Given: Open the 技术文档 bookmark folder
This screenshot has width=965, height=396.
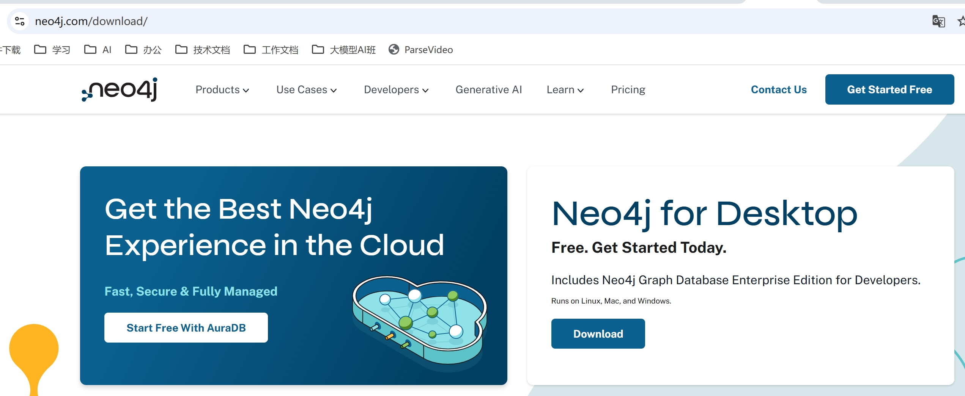Looking at the screenshot, I should point(203,50).
